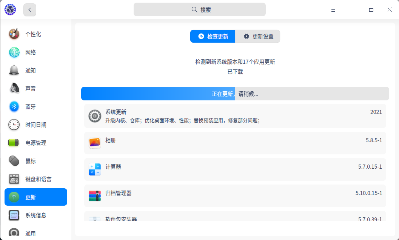Switch to 更新设置 tab
This screenshot has height=240, width=399.
click(x=257, y=36)
